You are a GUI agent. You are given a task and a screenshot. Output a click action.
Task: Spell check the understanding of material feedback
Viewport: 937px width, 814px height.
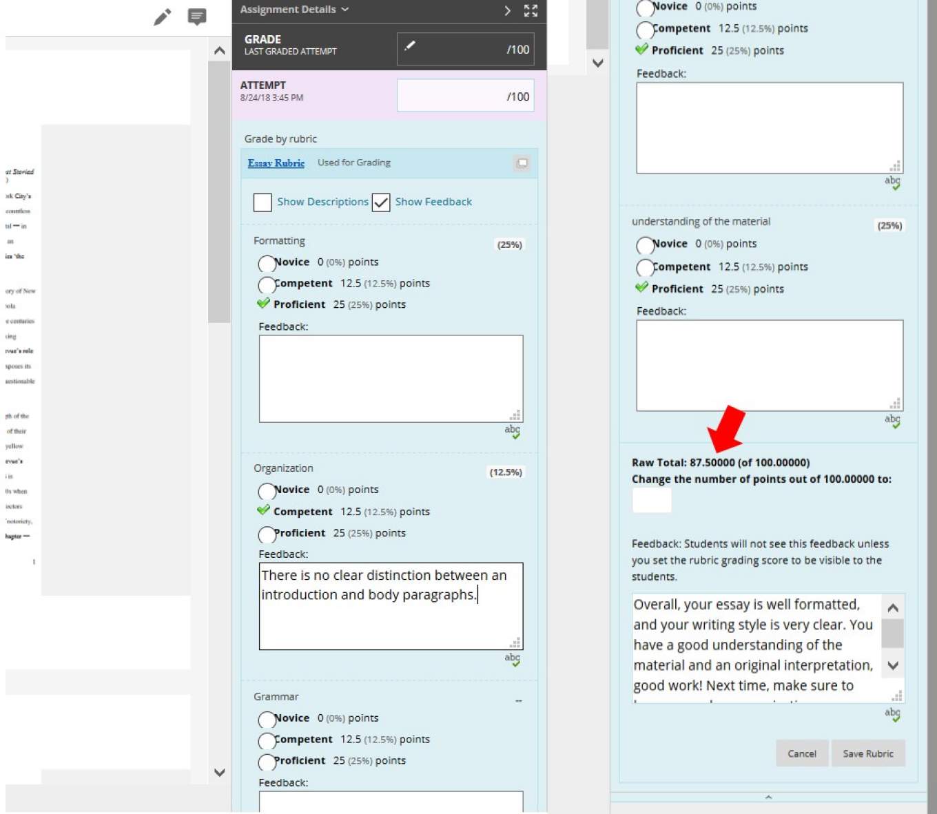[893, 420]
